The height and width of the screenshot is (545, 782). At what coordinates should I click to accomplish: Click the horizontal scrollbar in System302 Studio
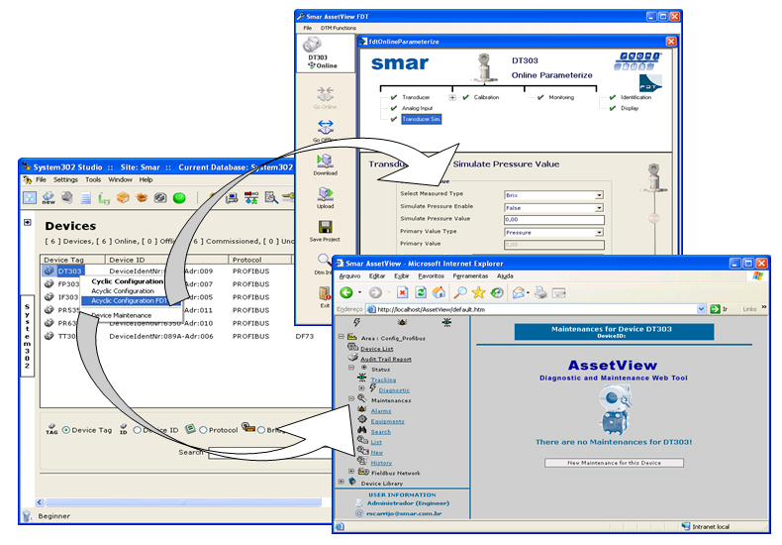[183, 502]
